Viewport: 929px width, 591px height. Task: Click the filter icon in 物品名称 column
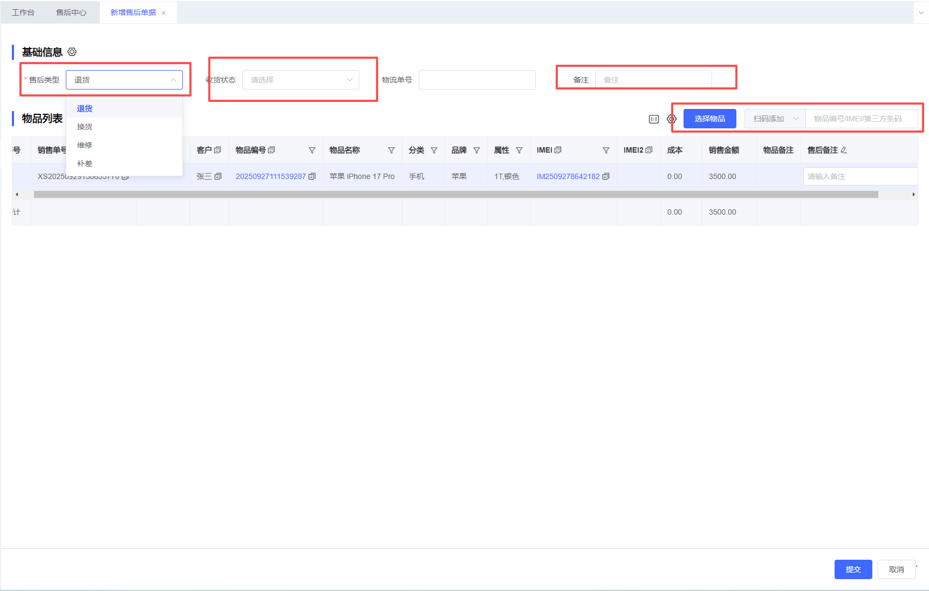391,150
